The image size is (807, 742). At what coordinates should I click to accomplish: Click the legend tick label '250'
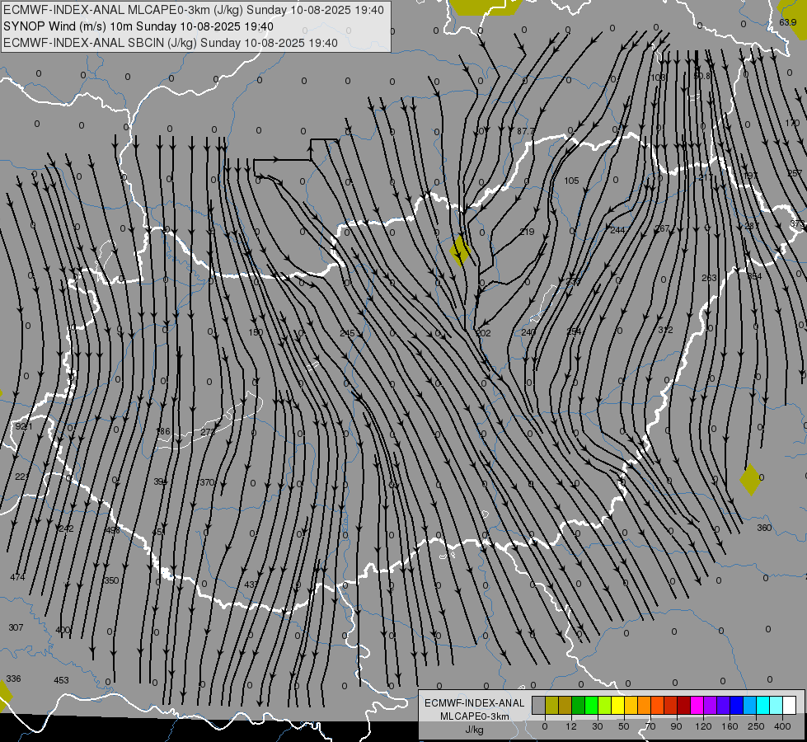756,726
